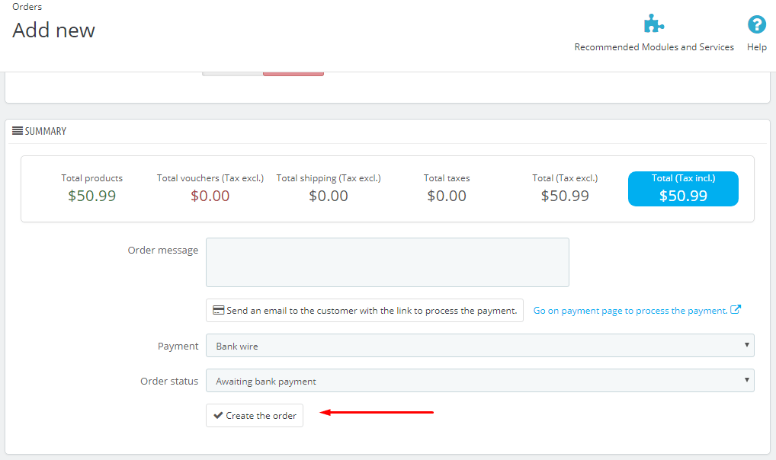Click the gray toggle segment at the top
This screenshot has height=460, width=776.
(232, 73)
